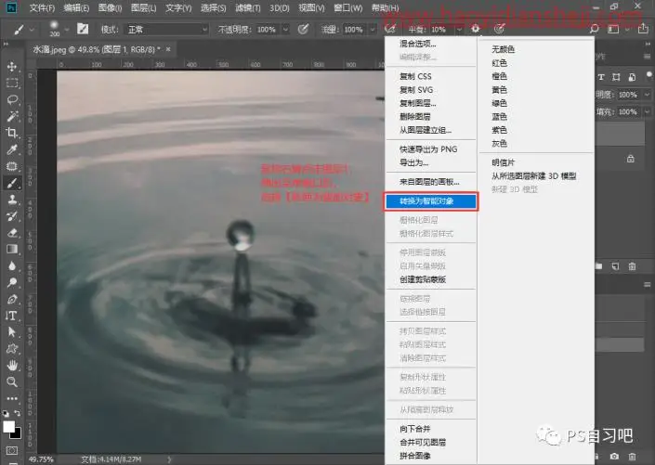The image size is (655, 465).
Task: Open the search magnifier in options bar
Action: click(x=594, y=29)
